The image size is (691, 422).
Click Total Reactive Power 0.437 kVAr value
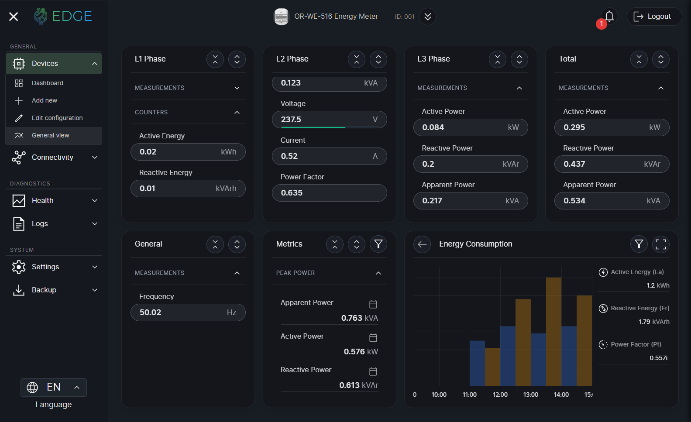(x=612, y=164)
